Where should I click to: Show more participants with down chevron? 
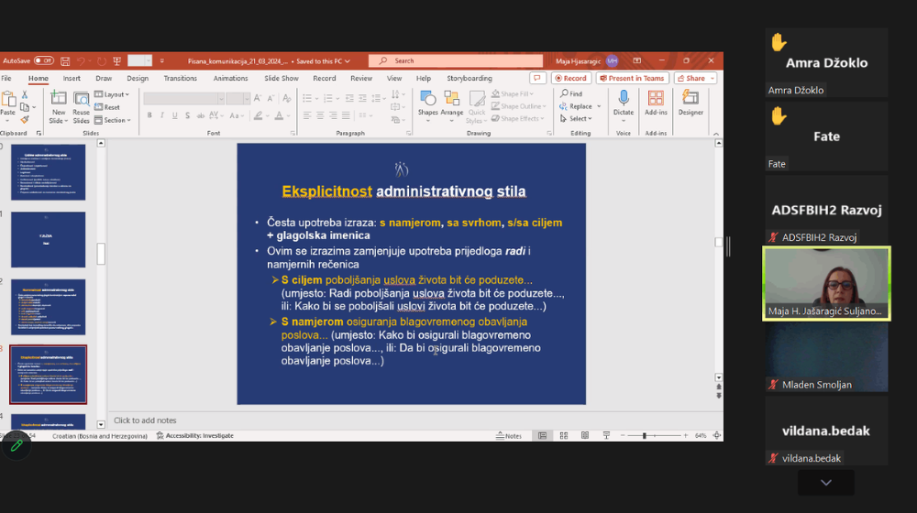[x=826, y=483]
